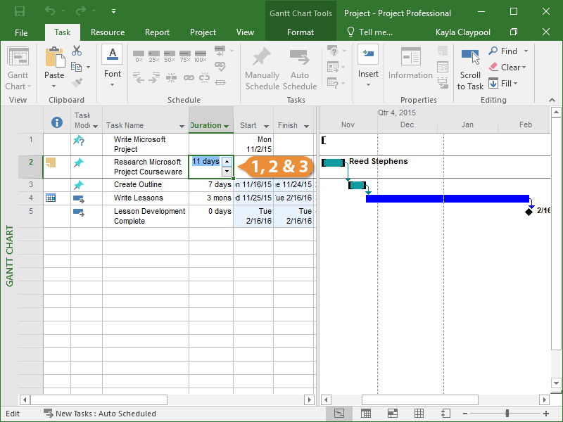Open the Resource ribbon tab
The width and height of the screenshot is (563, 422).
[x=108, y=32]
